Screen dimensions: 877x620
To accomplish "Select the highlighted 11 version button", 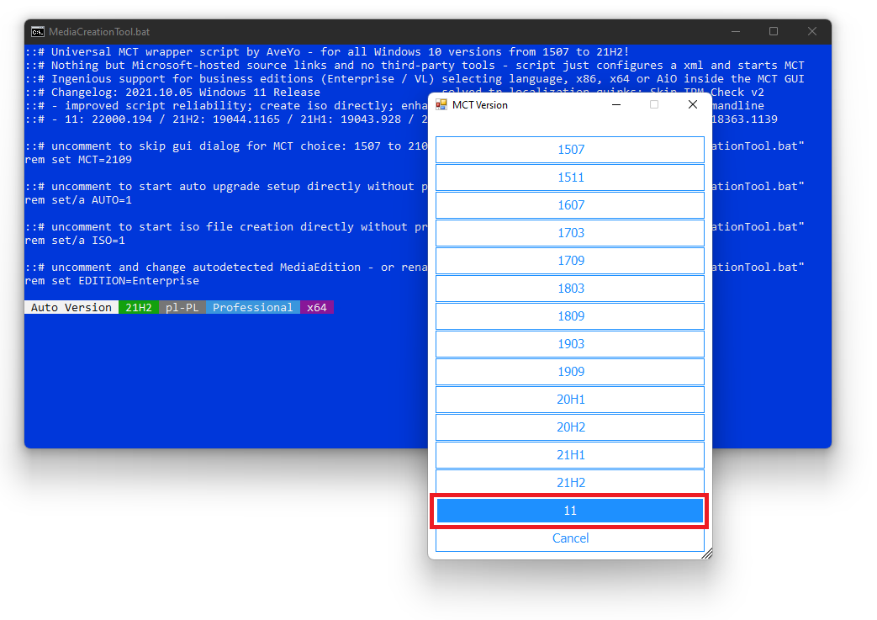I will tap(570, 511).
